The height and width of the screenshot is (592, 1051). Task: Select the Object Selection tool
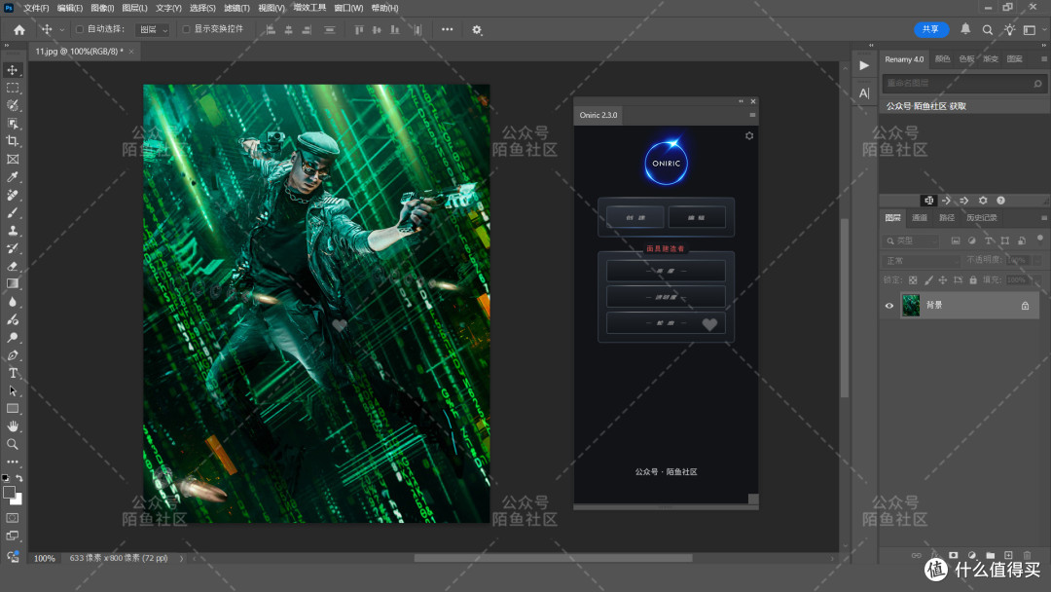pos(13,124)
